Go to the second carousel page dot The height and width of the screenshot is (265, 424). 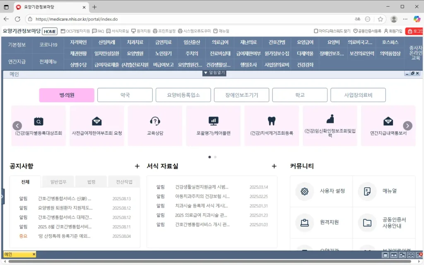tap(215, 157)
